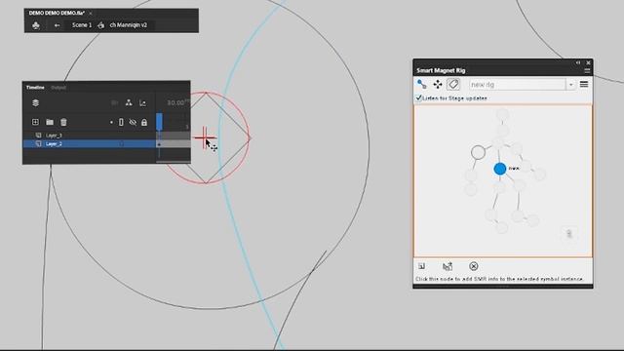Click the 'new rig' name field
The image size is (624, 351).
point(517,85)
